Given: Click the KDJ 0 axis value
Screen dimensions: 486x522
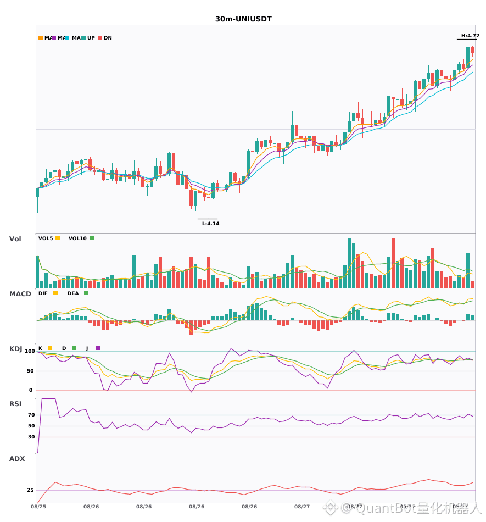Looking at the screenshot, I should point(31,390).
